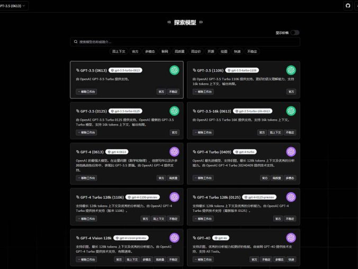
Task: Enable the 高定价 filter tag
Action: point(196,51)
